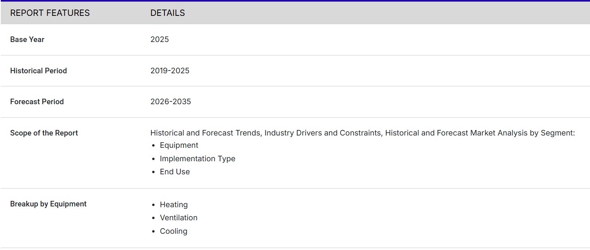This screenshot has height=250, width=590.
Task: Select the Ventilation list item
Action: [x=178, y=218]
